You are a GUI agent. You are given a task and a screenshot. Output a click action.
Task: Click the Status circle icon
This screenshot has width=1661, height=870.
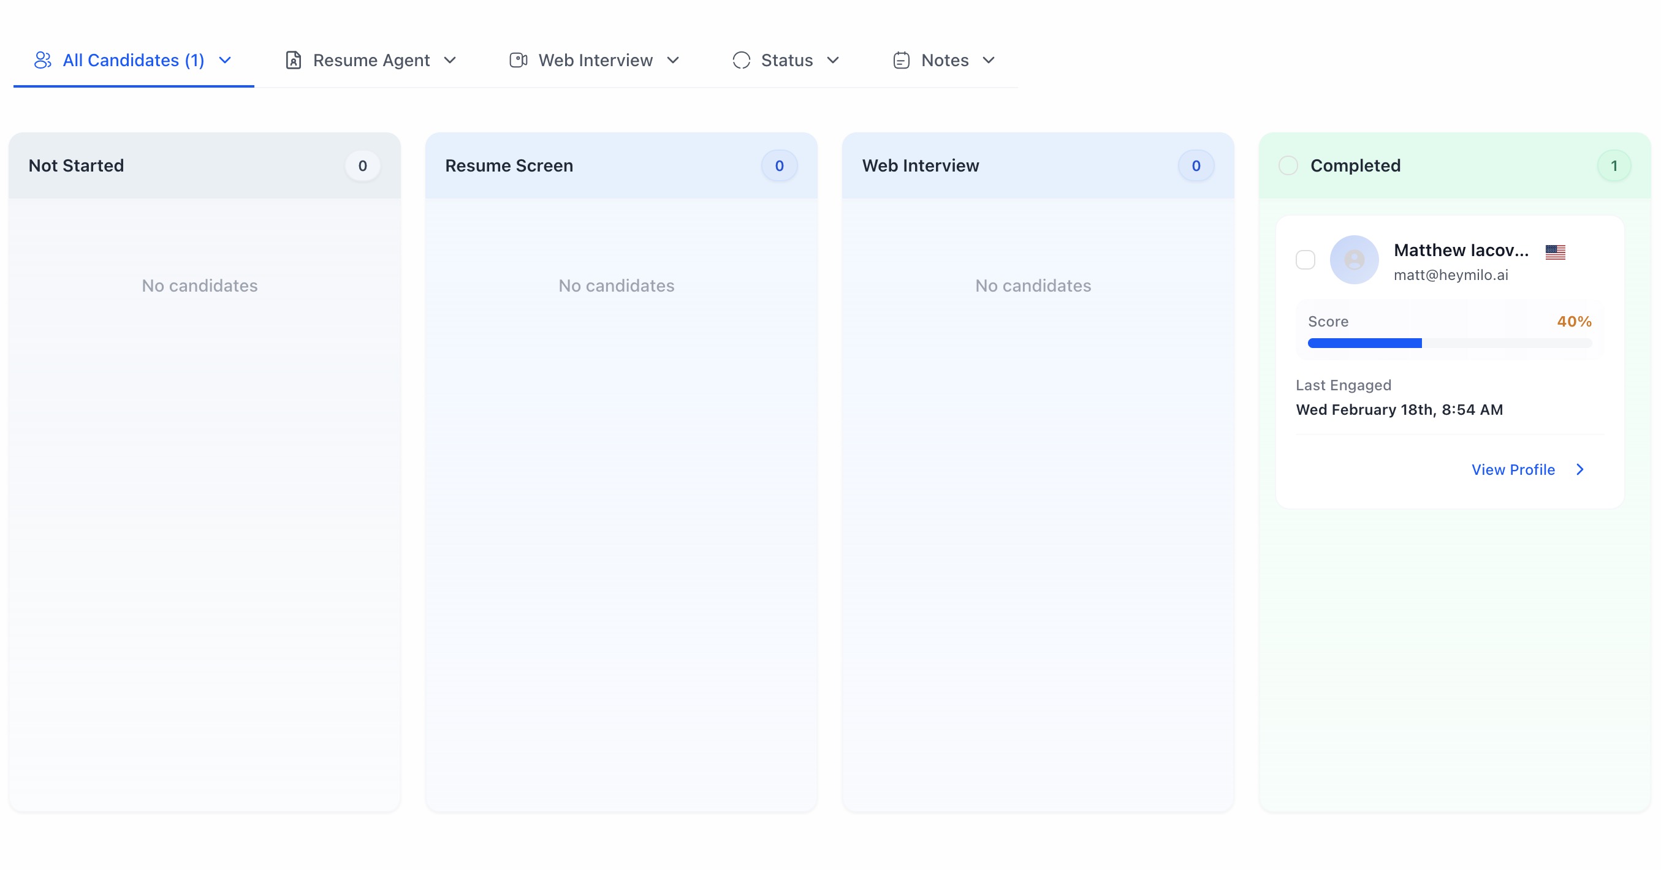742,60
